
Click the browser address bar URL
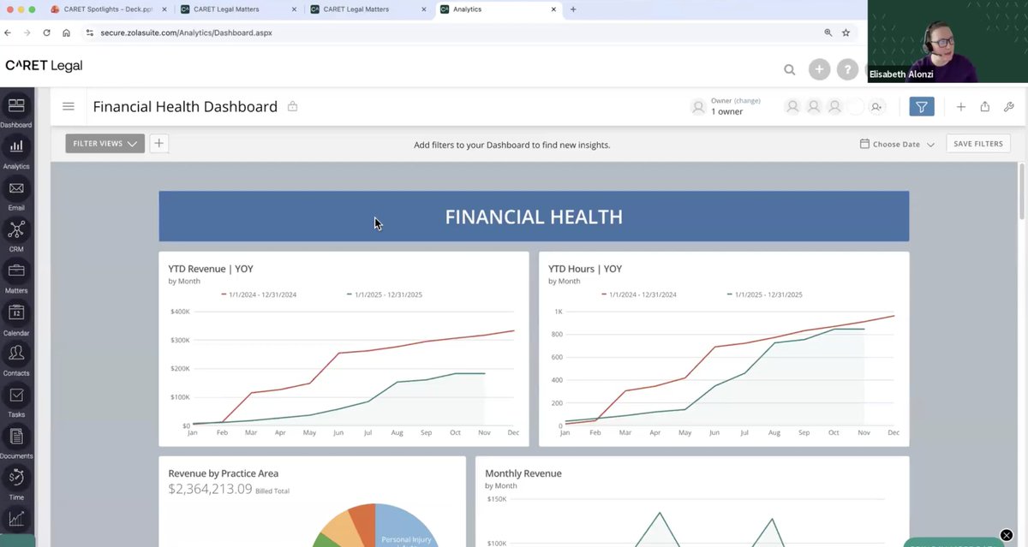(186, 33)
